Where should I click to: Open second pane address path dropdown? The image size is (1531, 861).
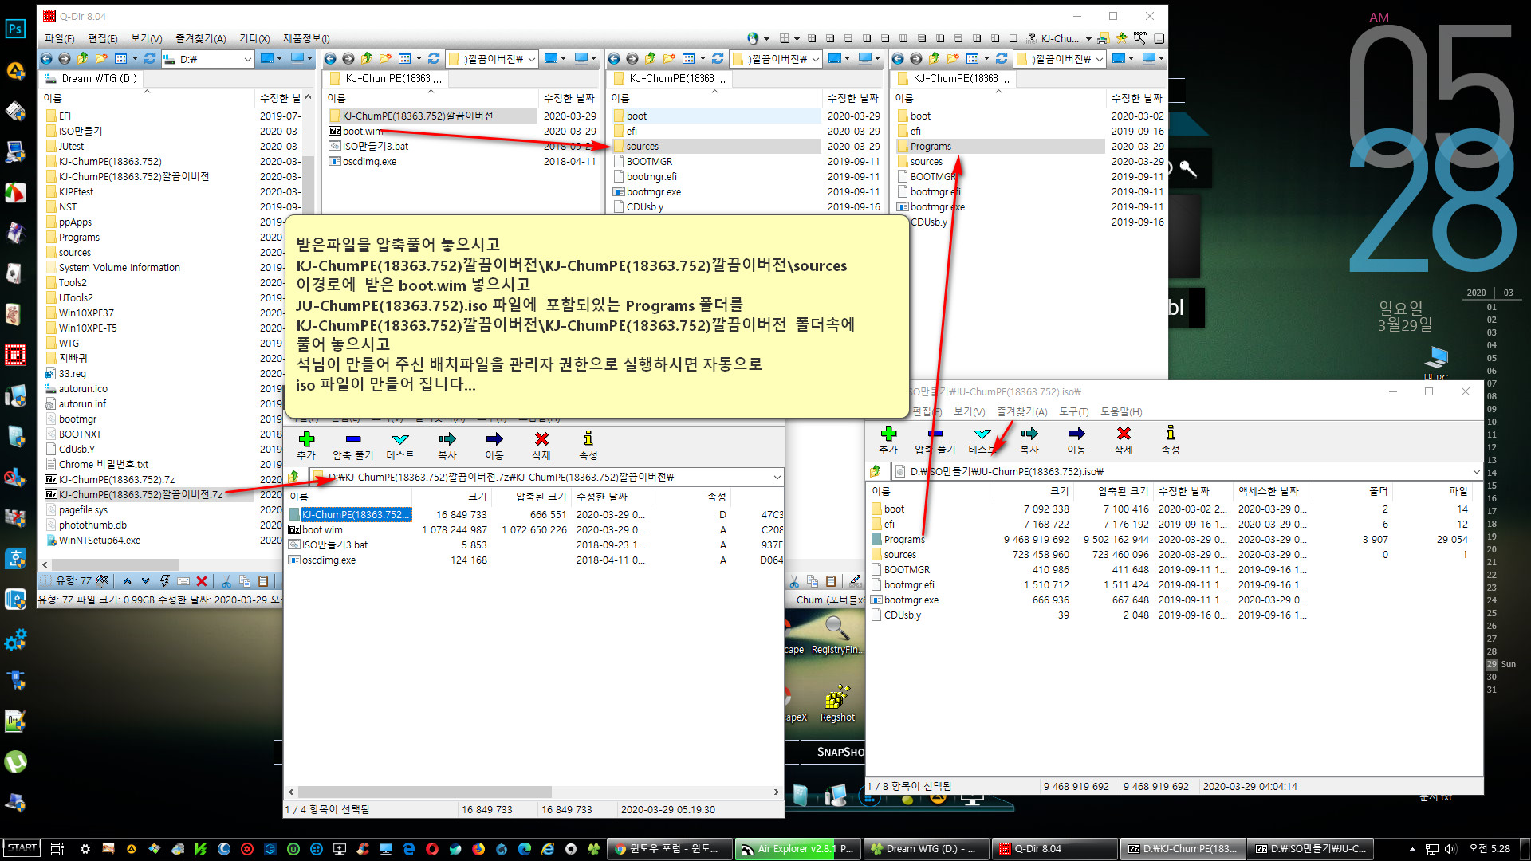pyautogui.click(x=532, y=59)
